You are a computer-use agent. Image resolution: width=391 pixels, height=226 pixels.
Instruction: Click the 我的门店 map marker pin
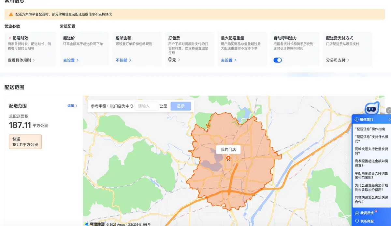[x=228, y=158]
